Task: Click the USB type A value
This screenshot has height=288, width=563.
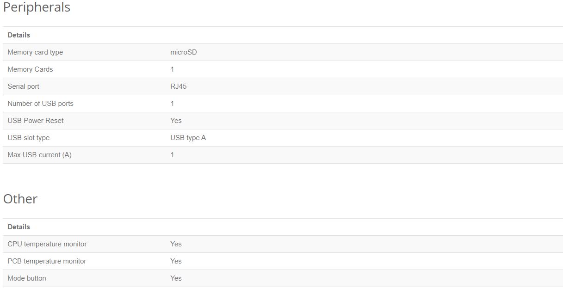Action: (x=188, y=138)
